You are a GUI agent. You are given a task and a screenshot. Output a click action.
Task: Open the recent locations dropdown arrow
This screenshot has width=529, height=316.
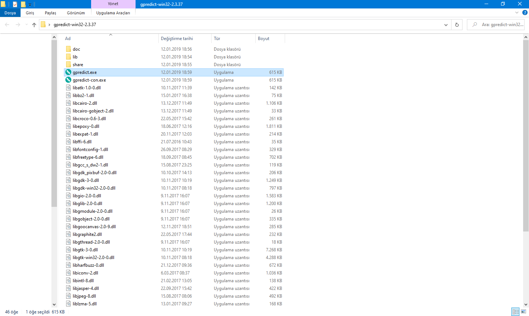[x=26, y=25]
